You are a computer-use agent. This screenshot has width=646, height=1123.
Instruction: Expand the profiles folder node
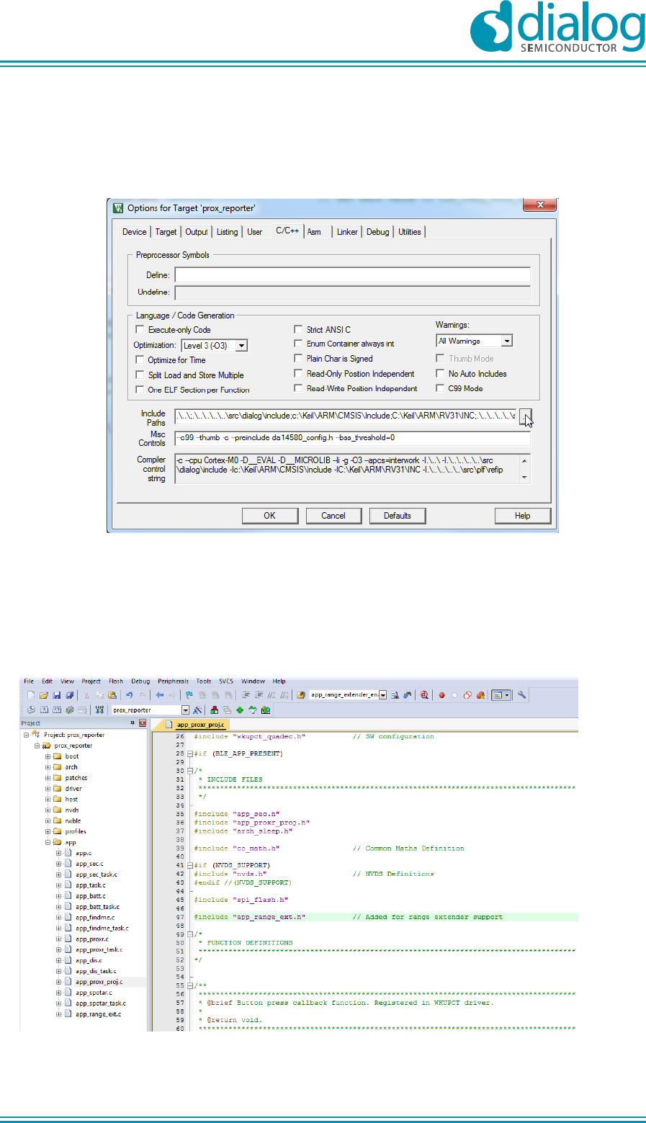48,831
